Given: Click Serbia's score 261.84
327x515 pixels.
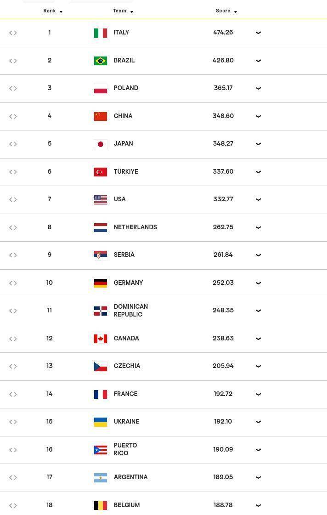Looking at the screenshot, I should (223, 255).
